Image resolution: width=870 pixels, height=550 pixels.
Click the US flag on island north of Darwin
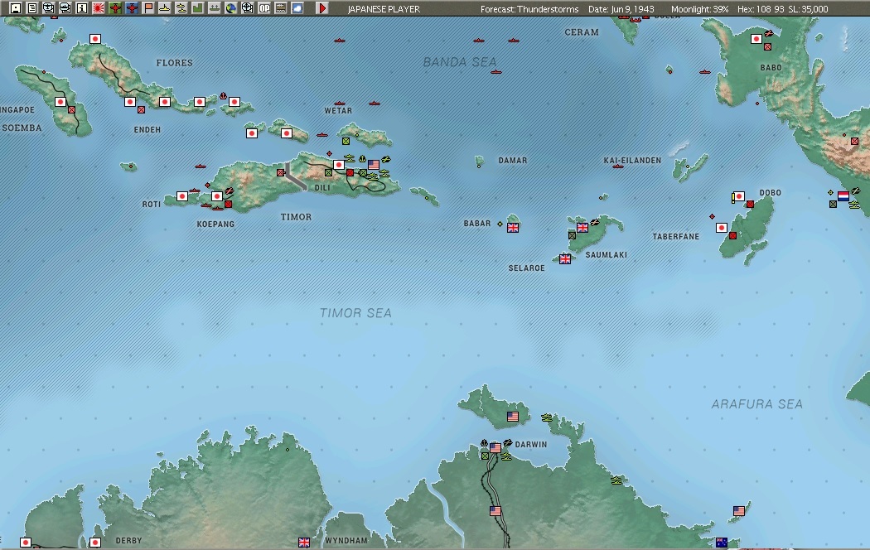[513, 417]
